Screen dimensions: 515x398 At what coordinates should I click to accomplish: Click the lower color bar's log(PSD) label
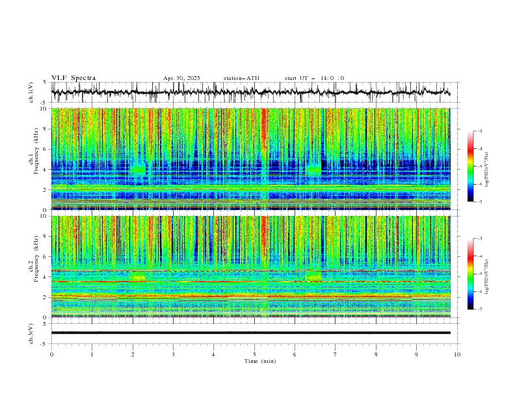(x=487, y=277)
